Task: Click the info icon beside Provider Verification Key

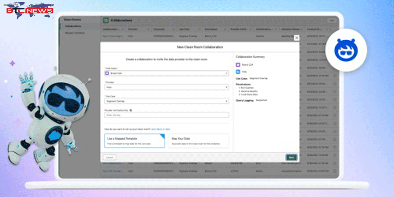Action: 131,110
